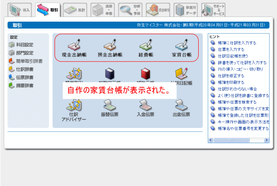Open 摘要辞書 in the settings panel

click(21, 86)
